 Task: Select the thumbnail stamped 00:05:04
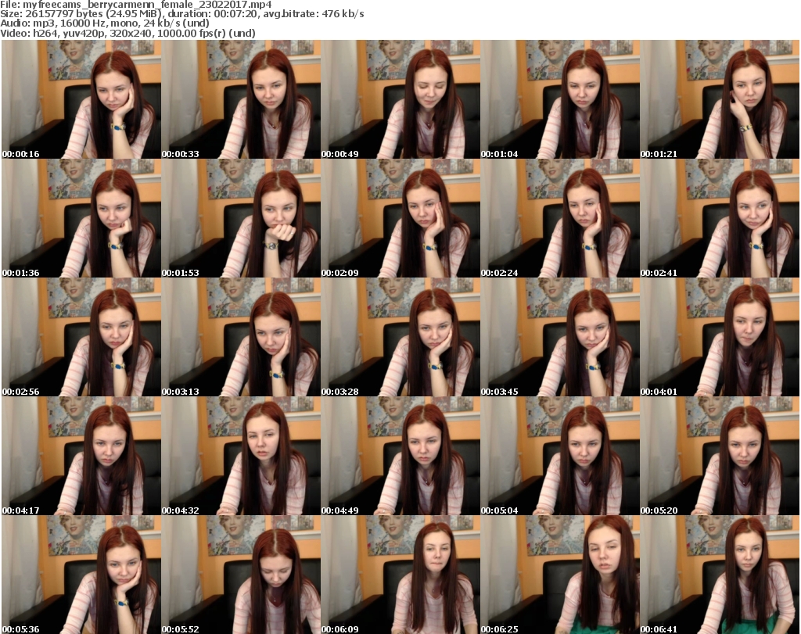point(560,456)
